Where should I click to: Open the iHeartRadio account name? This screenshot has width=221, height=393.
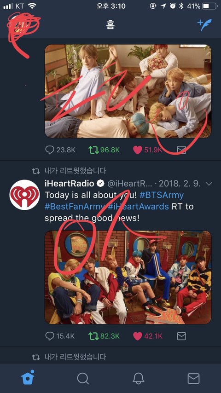coord(69,184)
